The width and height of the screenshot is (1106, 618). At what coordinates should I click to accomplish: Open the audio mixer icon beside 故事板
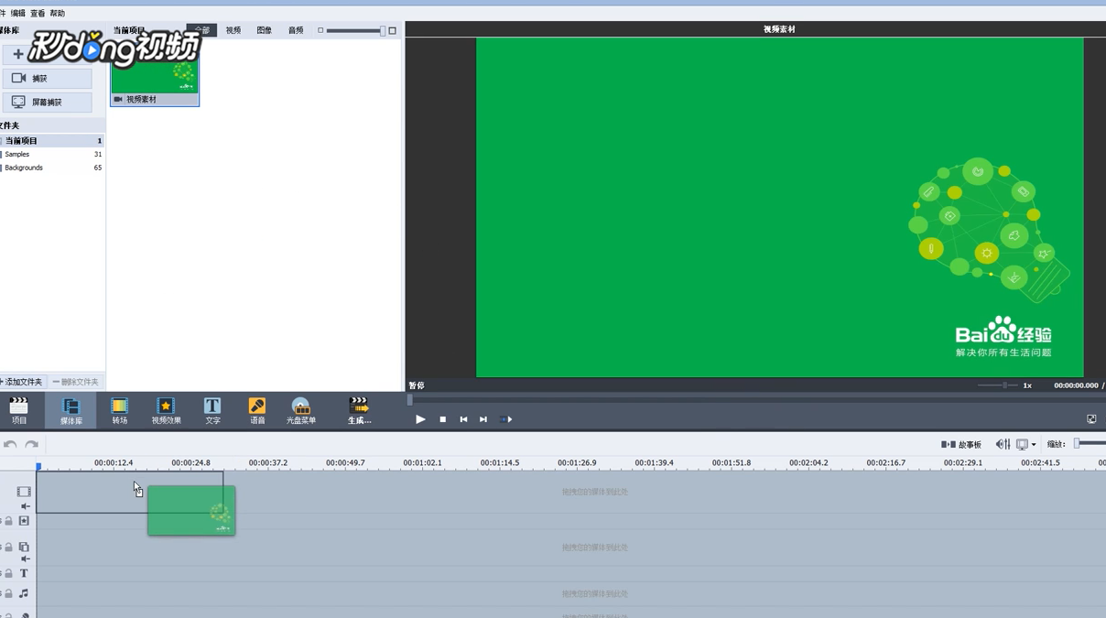point(1003,444)
